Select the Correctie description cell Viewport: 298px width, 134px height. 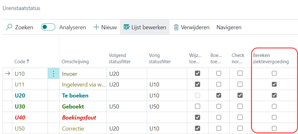(x=73, y=128)
